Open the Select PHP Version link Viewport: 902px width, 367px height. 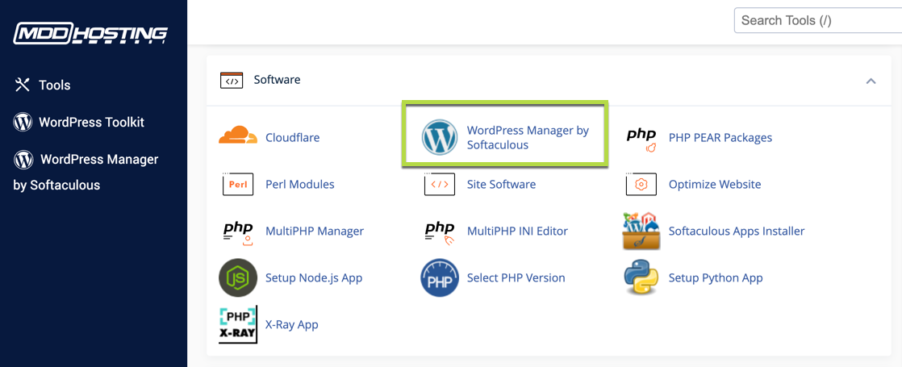(516, 277)
